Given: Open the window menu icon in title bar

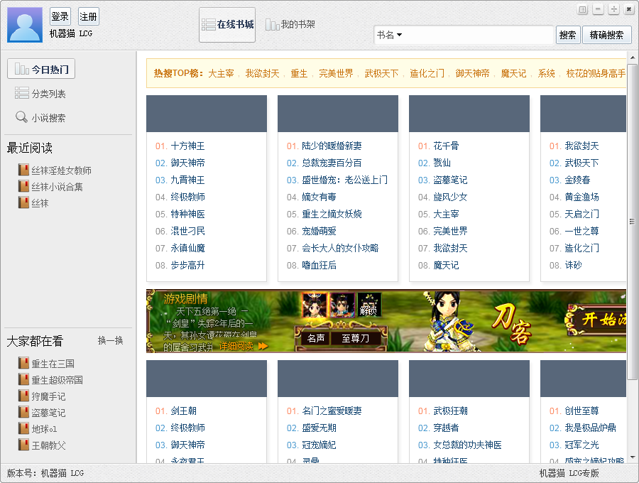Looking at the screenshot, I should (583, 9).
